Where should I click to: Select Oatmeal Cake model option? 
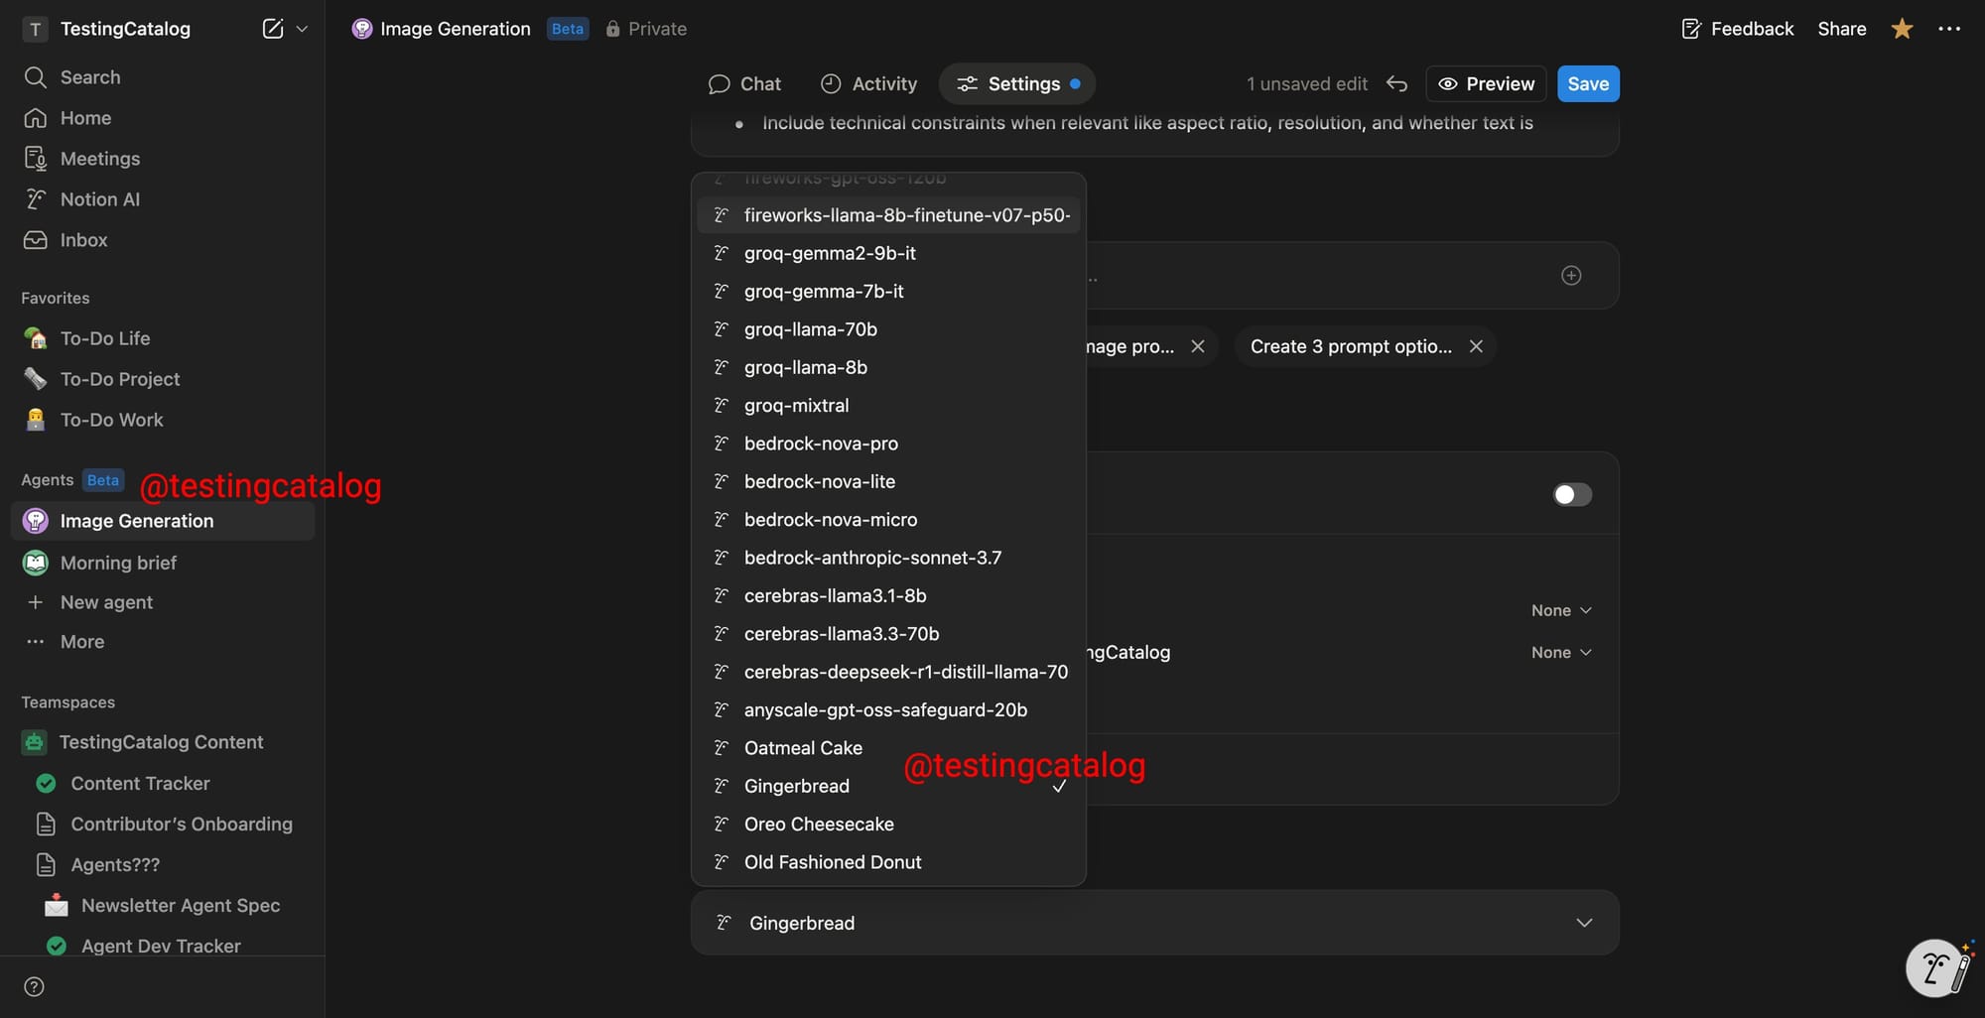coord(803,748)
